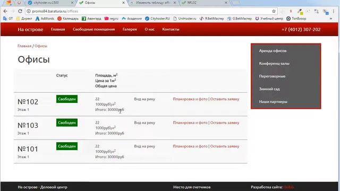Image resolution: width=340 pixels, height=191 pixels.
Task: Open the Календарь bookmark
Action: tap(68, 19)
